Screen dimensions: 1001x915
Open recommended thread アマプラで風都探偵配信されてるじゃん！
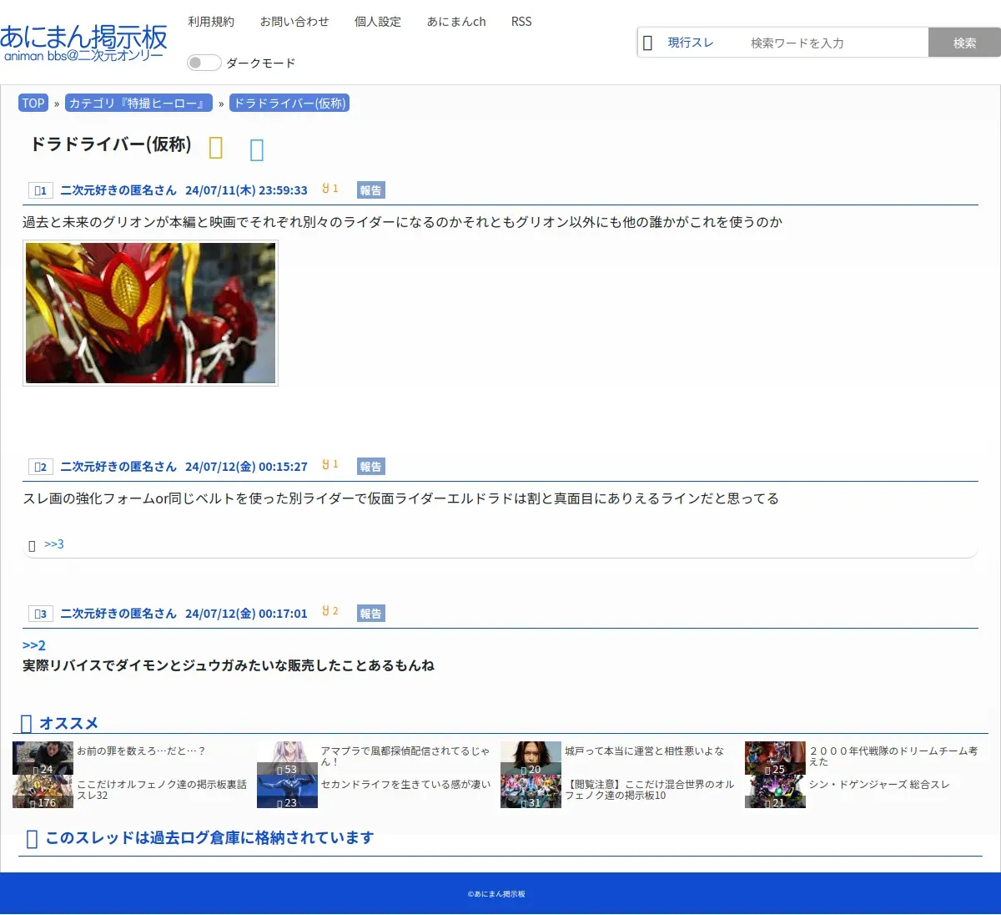point(405,756)
